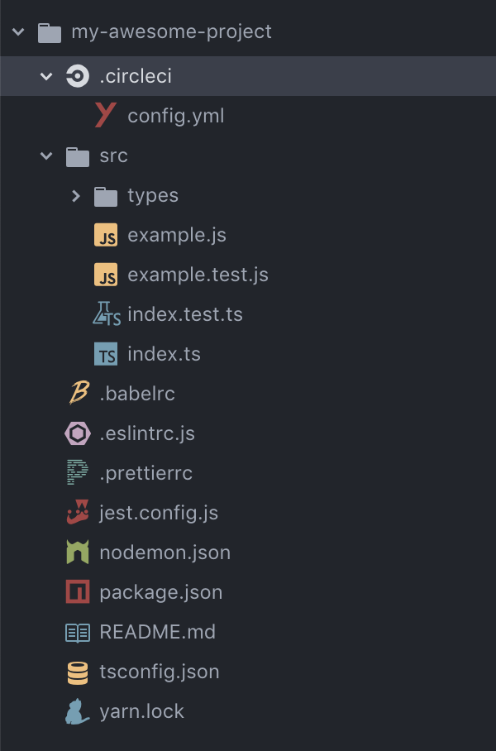This screenshot has width=496, height=751.
Task: Select the YAML icon beside config.yml
Action: click(107, 116)
